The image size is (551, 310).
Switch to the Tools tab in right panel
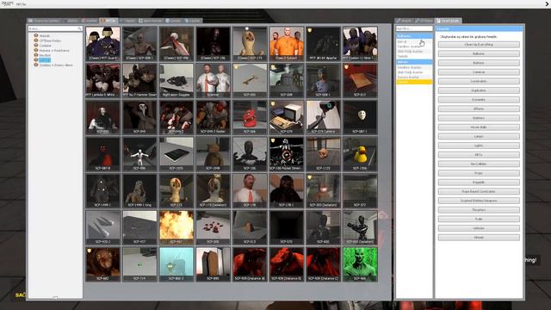point(404,21)
